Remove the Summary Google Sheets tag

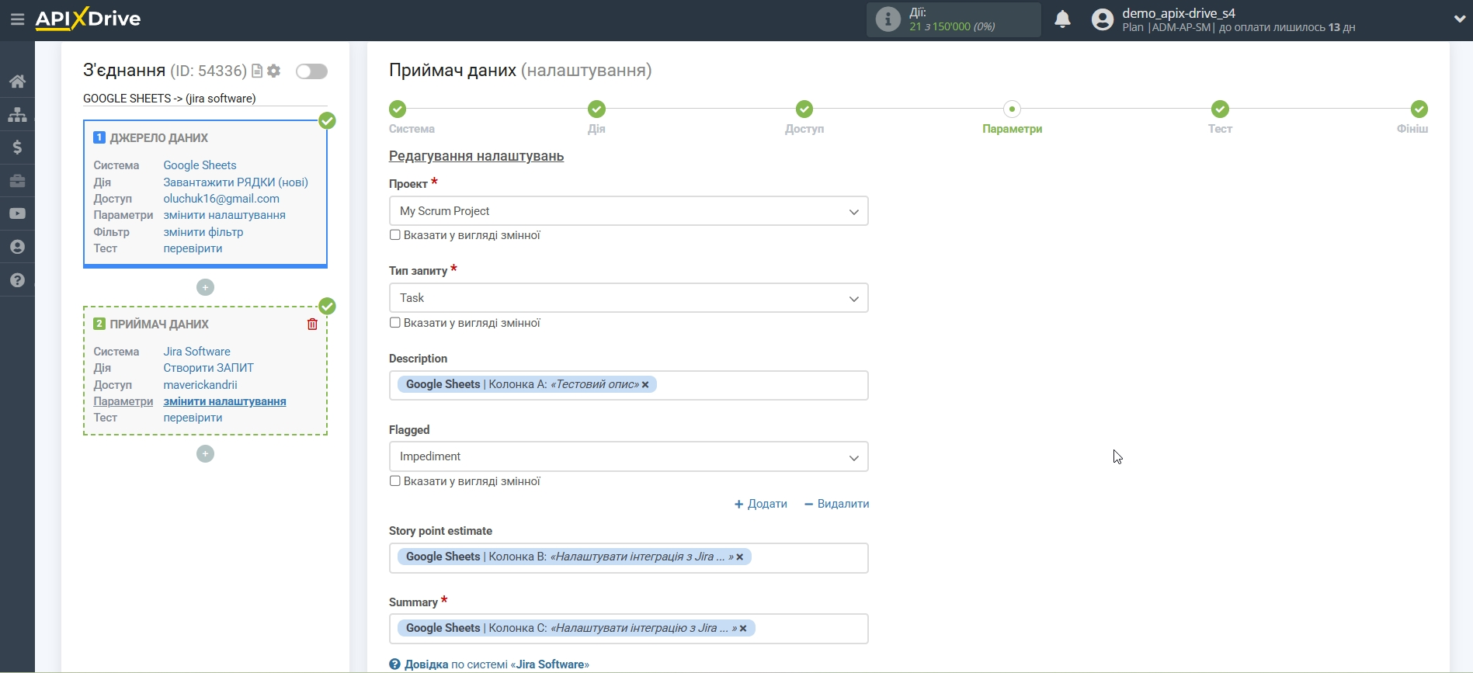tap(743, 629)
